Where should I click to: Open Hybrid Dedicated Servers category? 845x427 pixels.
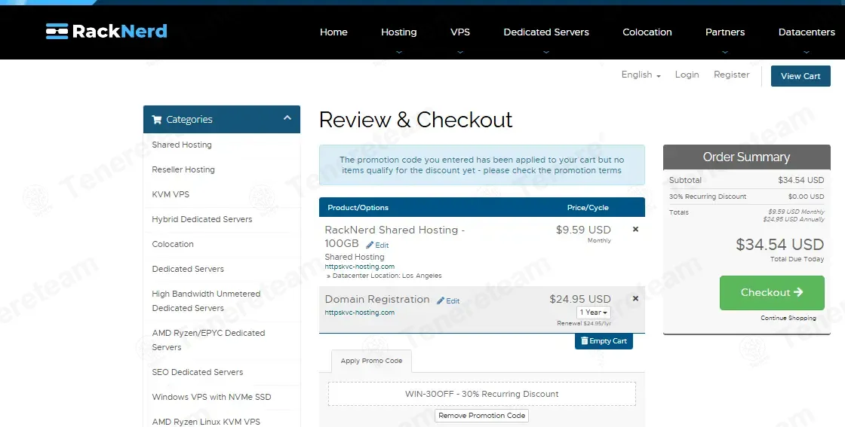click(x=202, y=219)
